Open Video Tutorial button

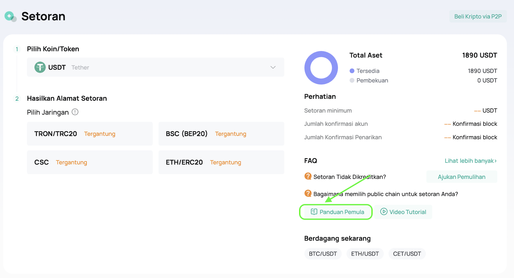[403, 212]
